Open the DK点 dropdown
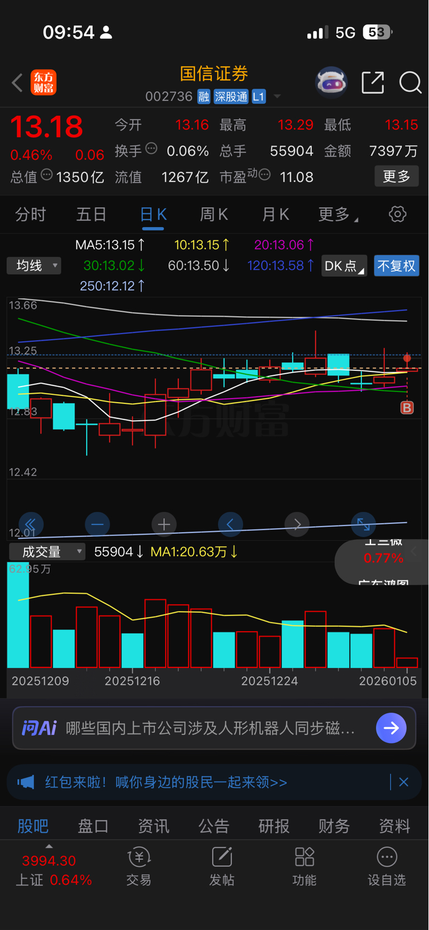The image size is (429, 930). [344, 266]
